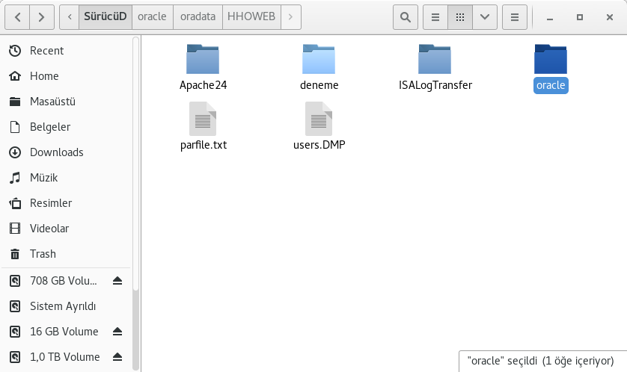The height and width of the screenshot is (372, 627).
Task: Eject the 16 GB Volume
Action: point(117,332)
